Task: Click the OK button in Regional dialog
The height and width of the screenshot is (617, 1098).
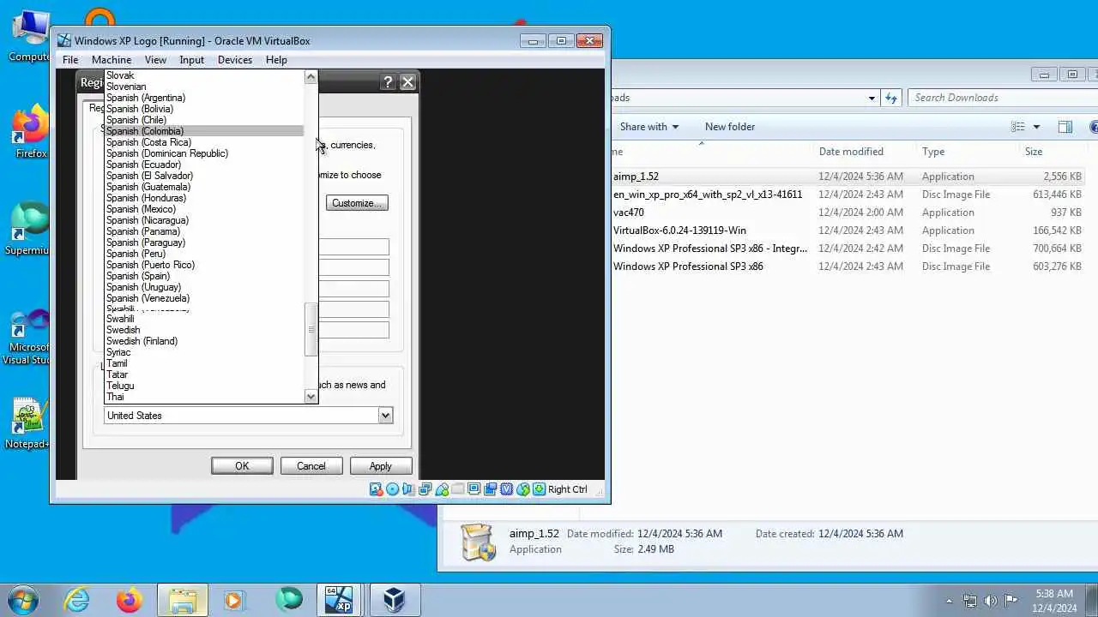Action: [242, 466]
